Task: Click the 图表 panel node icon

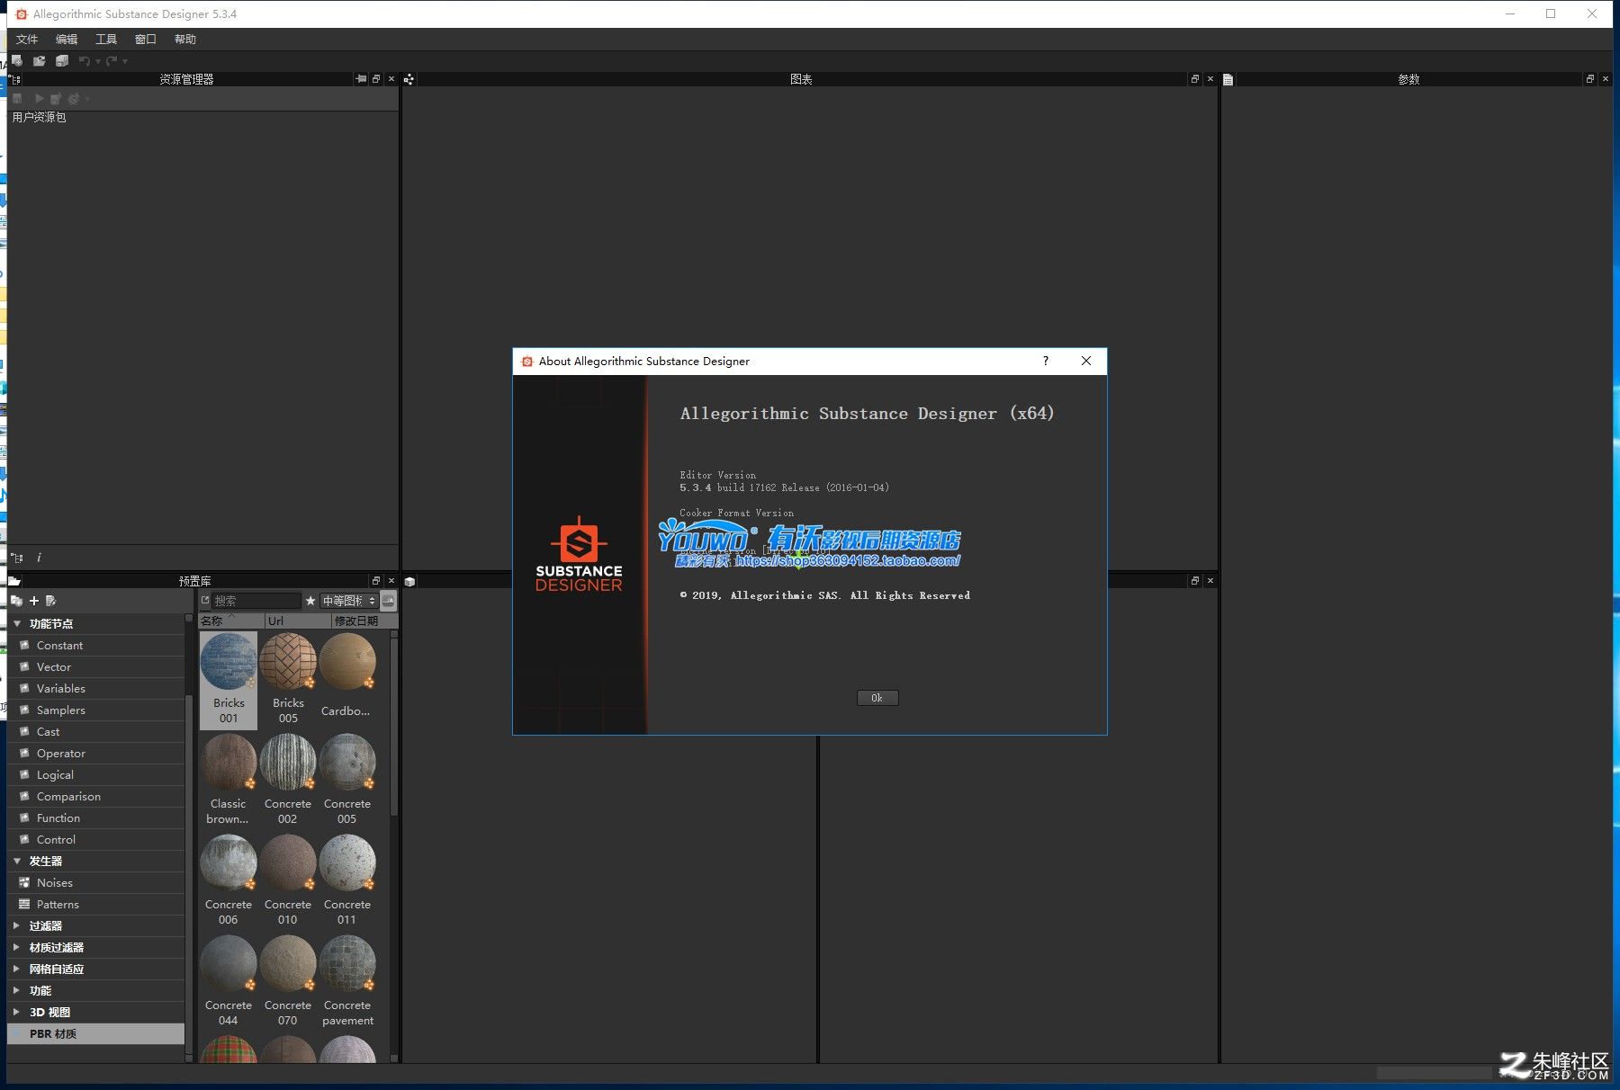Action: [409, 79]
